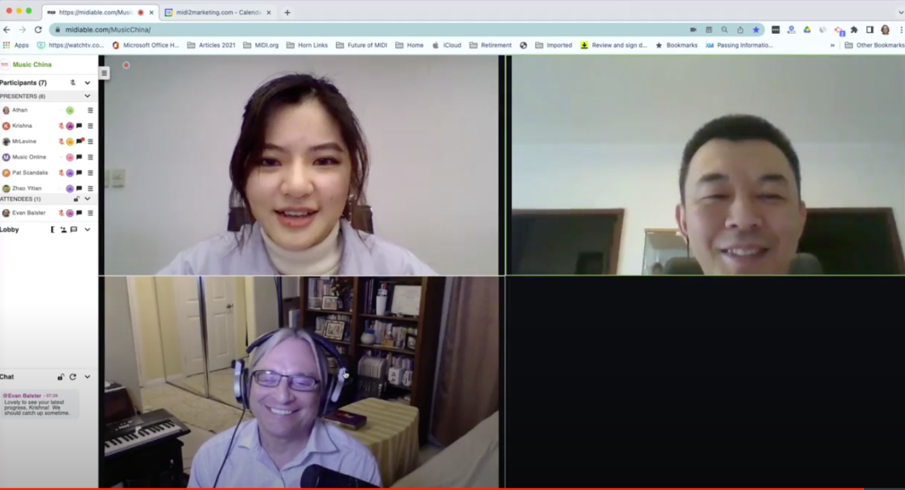The image size is (905, 490).
Task: Click the address bar showing midiable.com/MusicChina
Action: click(x=354, y=30)
